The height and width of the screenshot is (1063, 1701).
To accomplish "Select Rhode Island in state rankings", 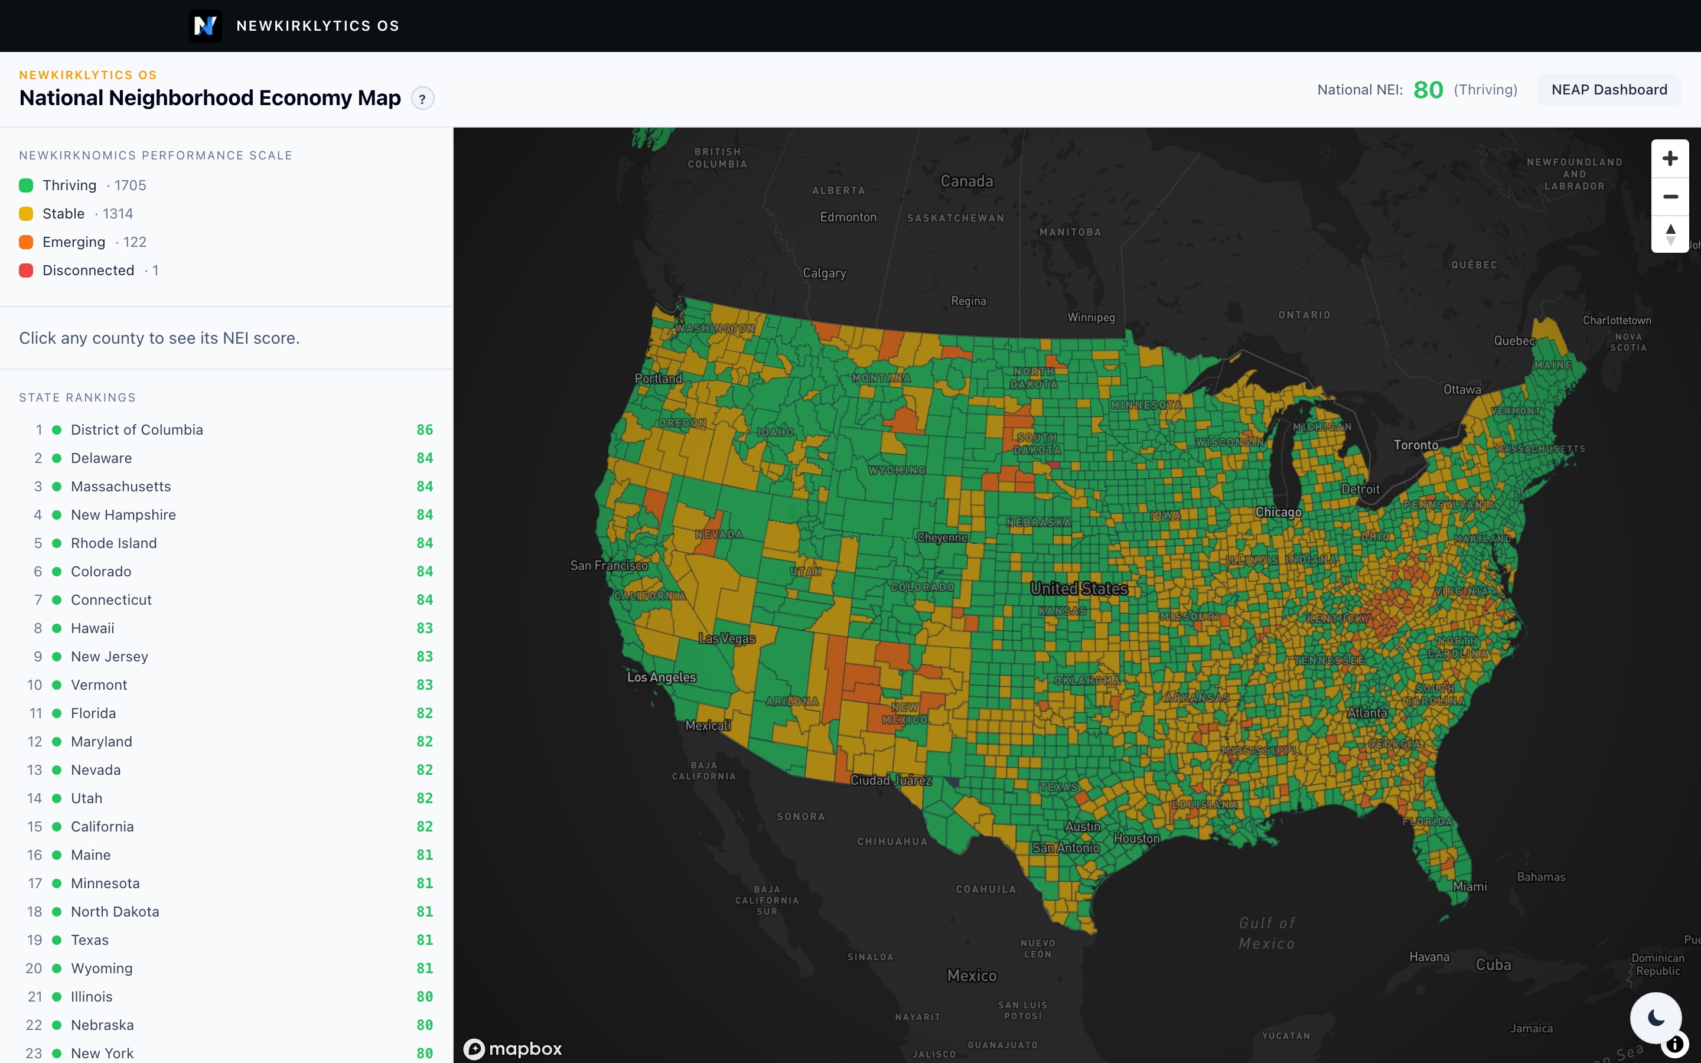I will point(226,543).
